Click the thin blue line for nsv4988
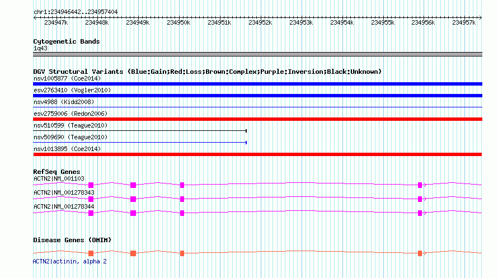This screenshot has height=278, width=498. 257,107
